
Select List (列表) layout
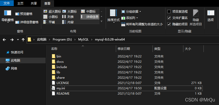[x=68, y=17]
